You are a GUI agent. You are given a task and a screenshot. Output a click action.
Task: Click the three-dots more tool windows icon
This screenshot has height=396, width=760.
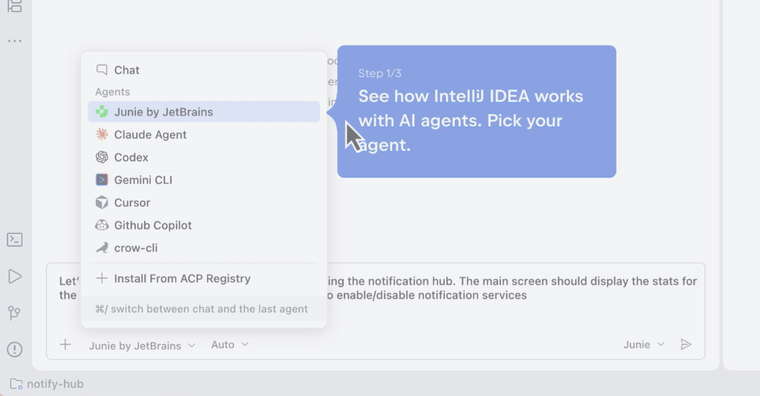[x=15, y=41]
